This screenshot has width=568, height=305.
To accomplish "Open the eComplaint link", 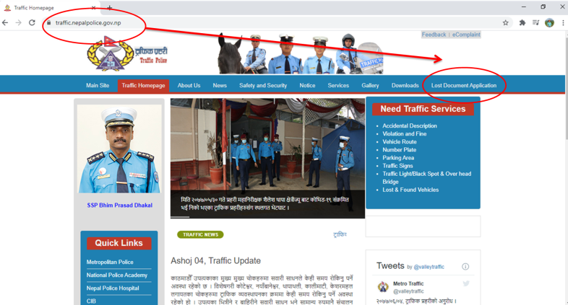I will pos(466,35).
